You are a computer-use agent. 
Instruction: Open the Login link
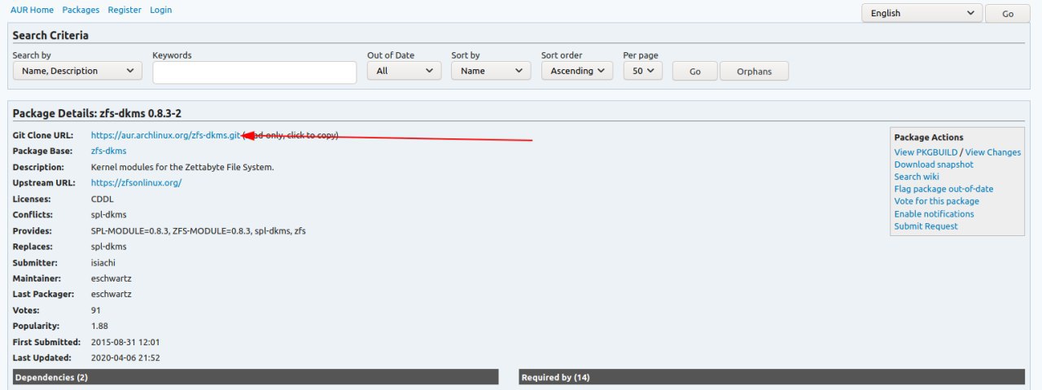tap(161, 10)
